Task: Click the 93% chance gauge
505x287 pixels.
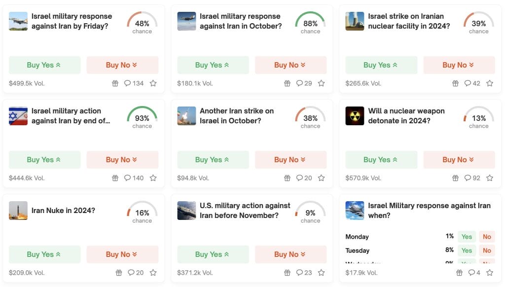Action: (x=142, y=117)
